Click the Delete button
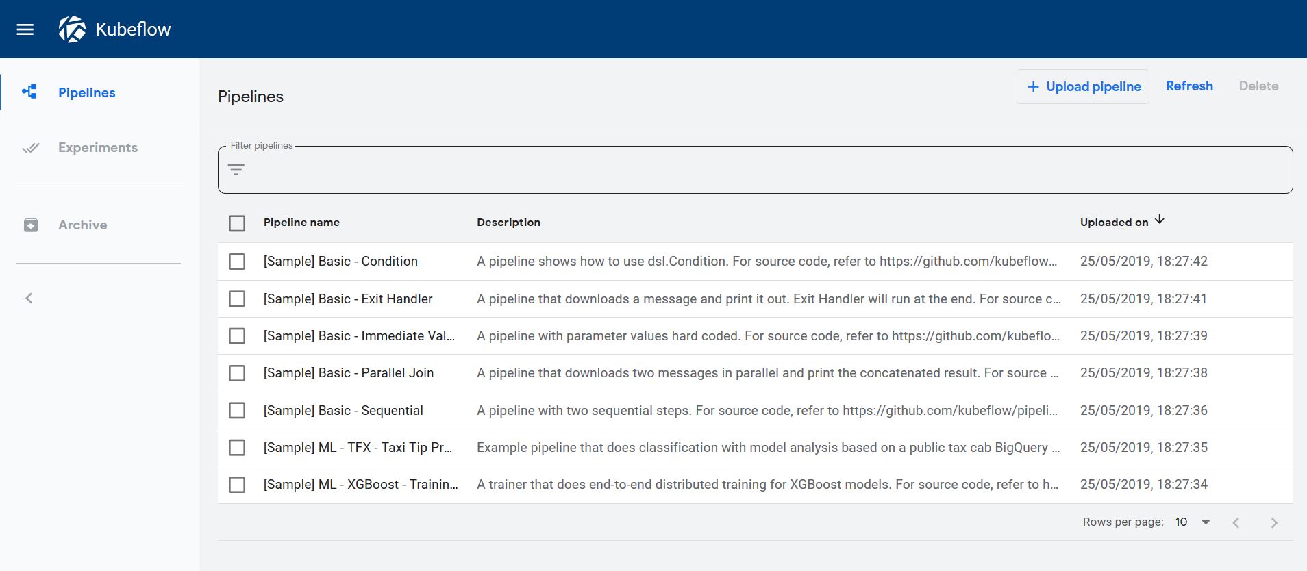 [1259, 86]
